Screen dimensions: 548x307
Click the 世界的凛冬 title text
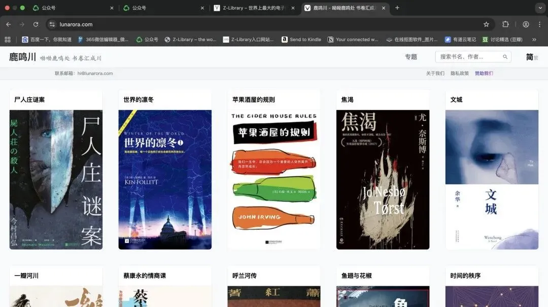point(139,99)
